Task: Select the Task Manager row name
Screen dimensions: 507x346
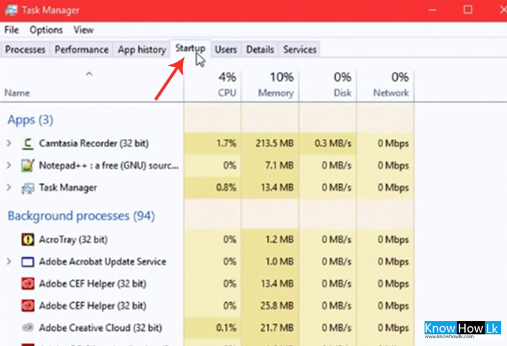Action: [x=68, y=187]
